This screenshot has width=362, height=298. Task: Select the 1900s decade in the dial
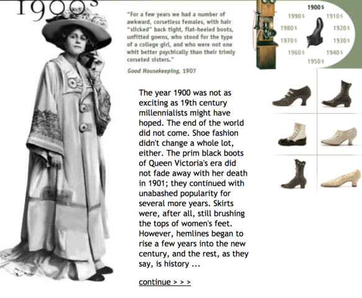(x=315, y=7)
